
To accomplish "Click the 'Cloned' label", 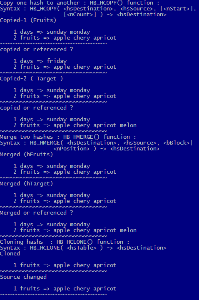I will click(10, 253).
